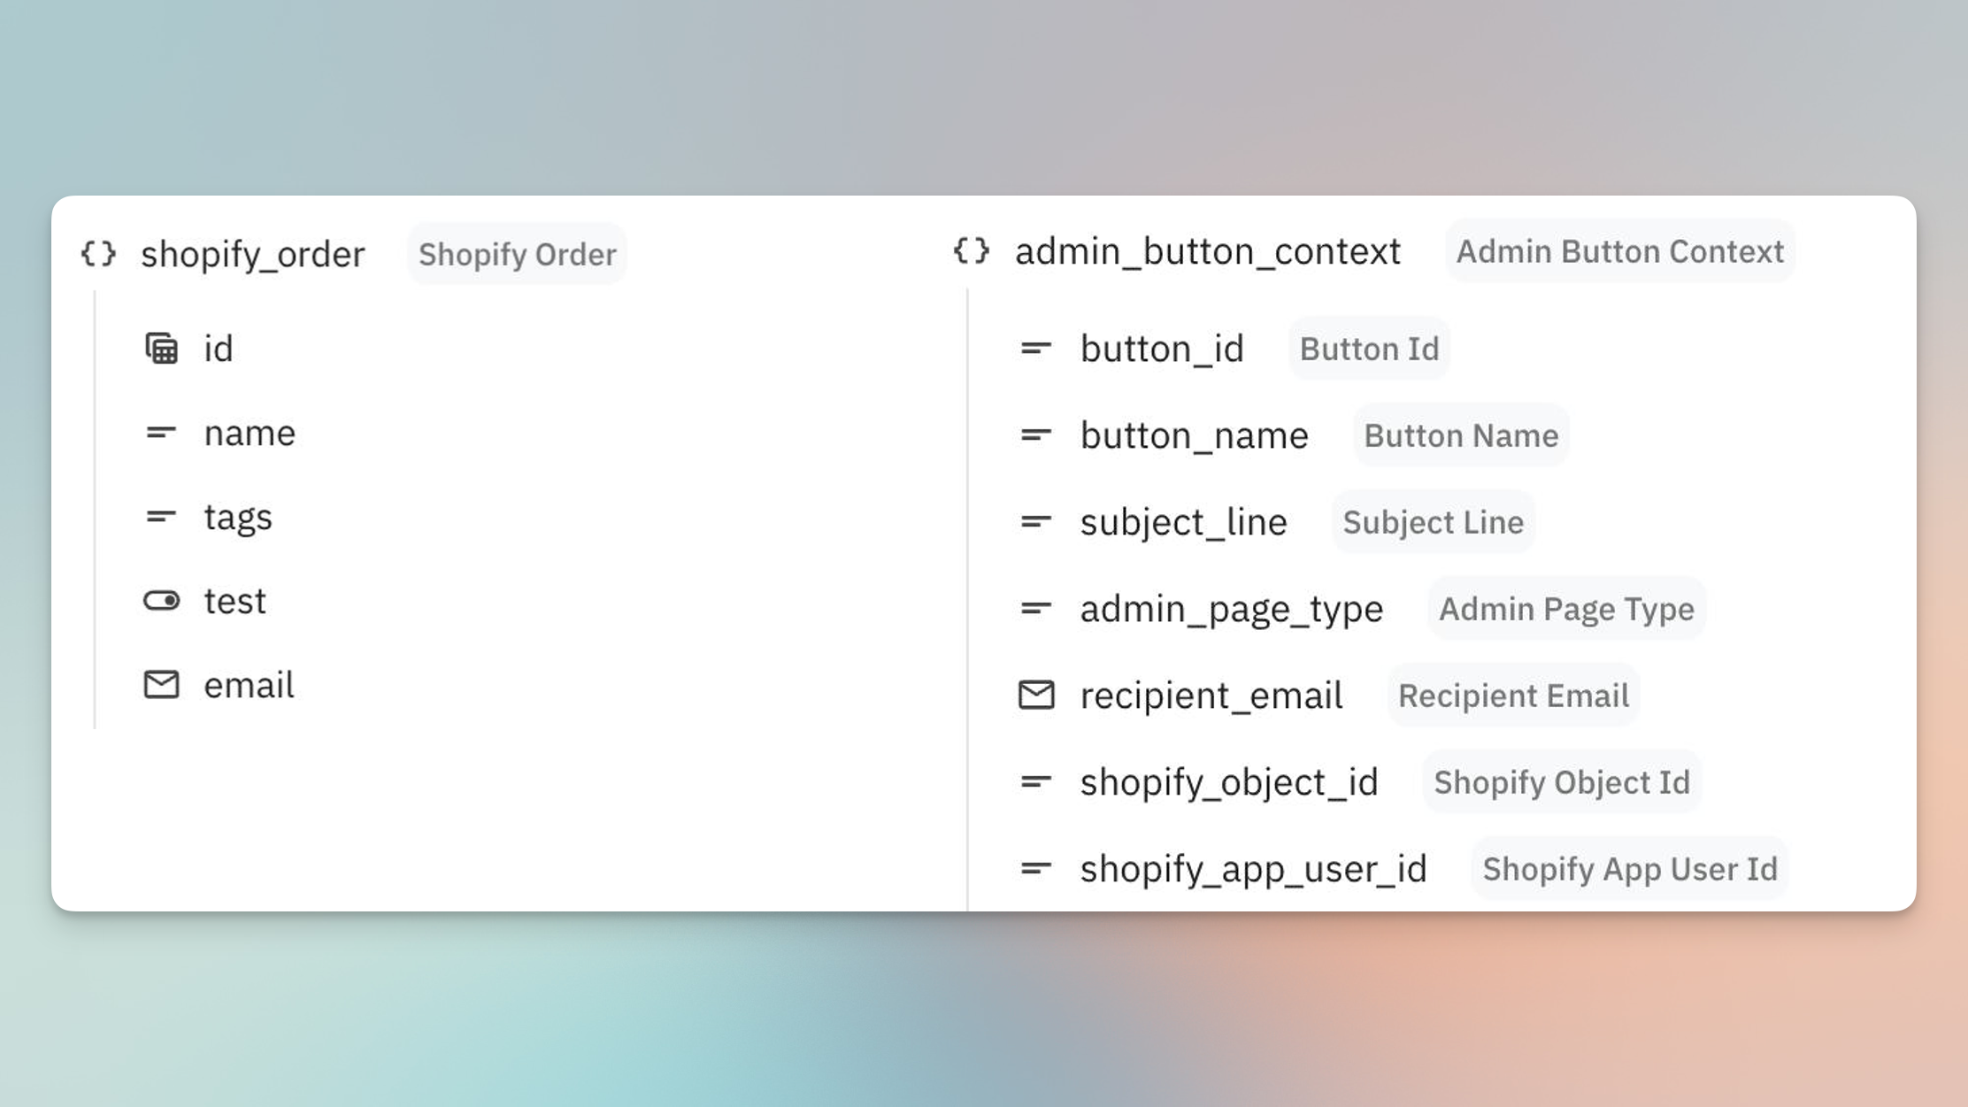Click the Button Id label badge
The image size is (1968, 1107).
point(1369,349)
